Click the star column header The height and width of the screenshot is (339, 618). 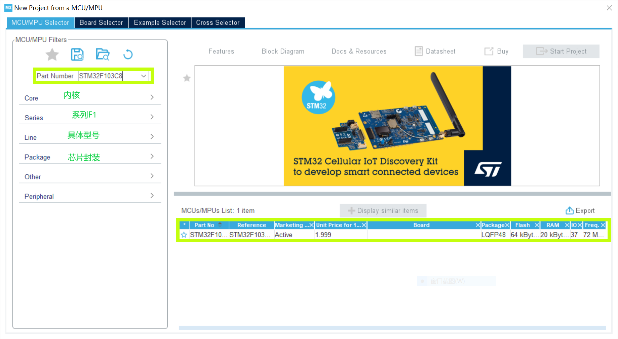pos(184,225)
